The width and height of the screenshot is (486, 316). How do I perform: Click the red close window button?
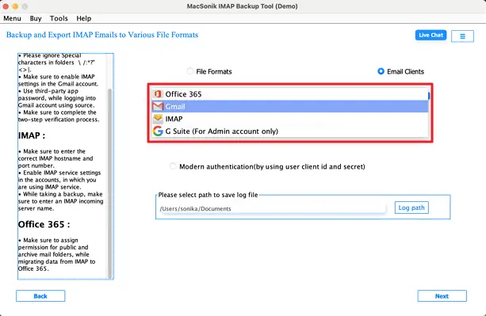coord(6,6)
